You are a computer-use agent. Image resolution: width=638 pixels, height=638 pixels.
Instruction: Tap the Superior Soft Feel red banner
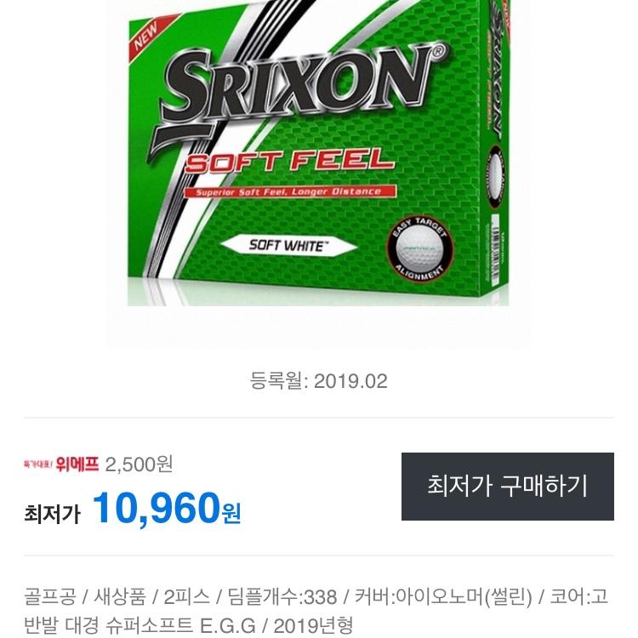[x=289, y=191]
